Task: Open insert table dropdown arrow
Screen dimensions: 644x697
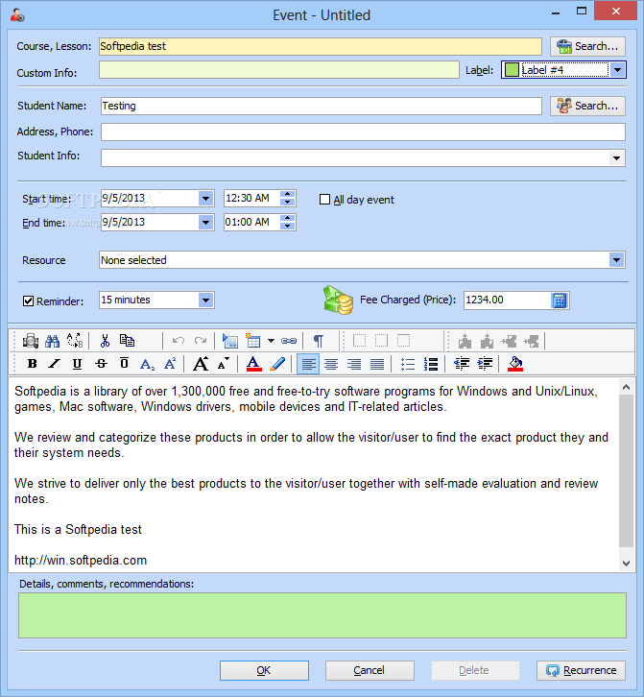Action: 271,341
